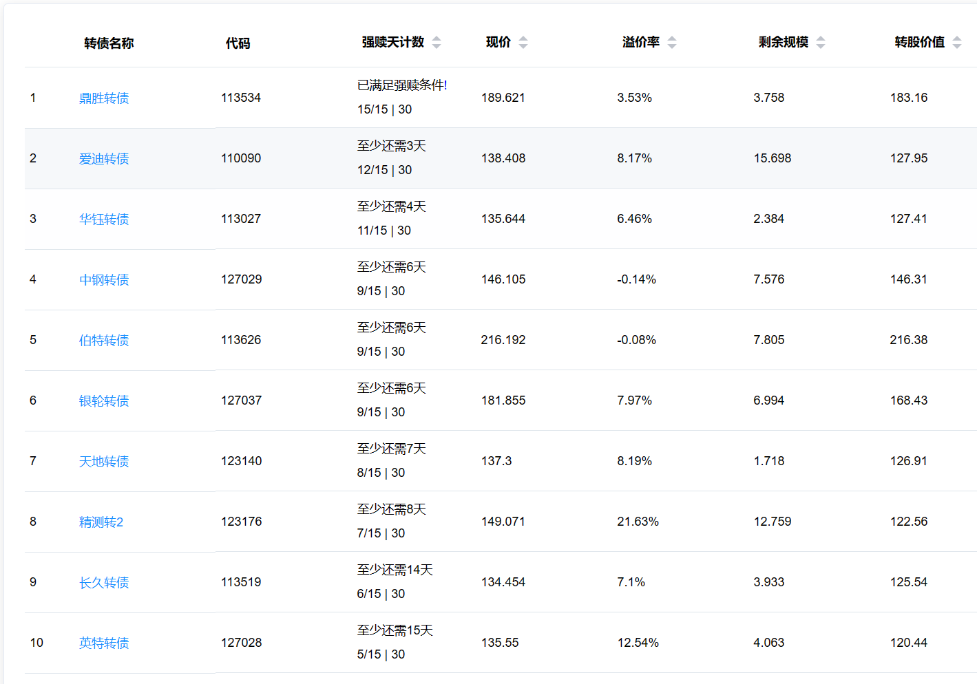Open the 中钢转债 bond link
This screenshot has width=977, height=684.
104,280
